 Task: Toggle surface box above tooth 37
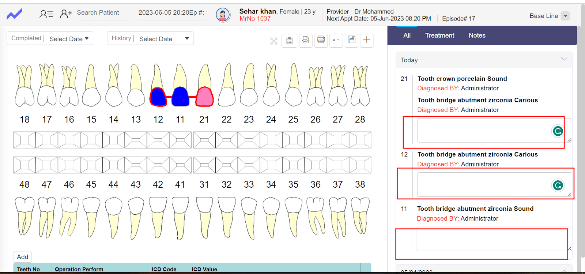(x=338, y=165)
